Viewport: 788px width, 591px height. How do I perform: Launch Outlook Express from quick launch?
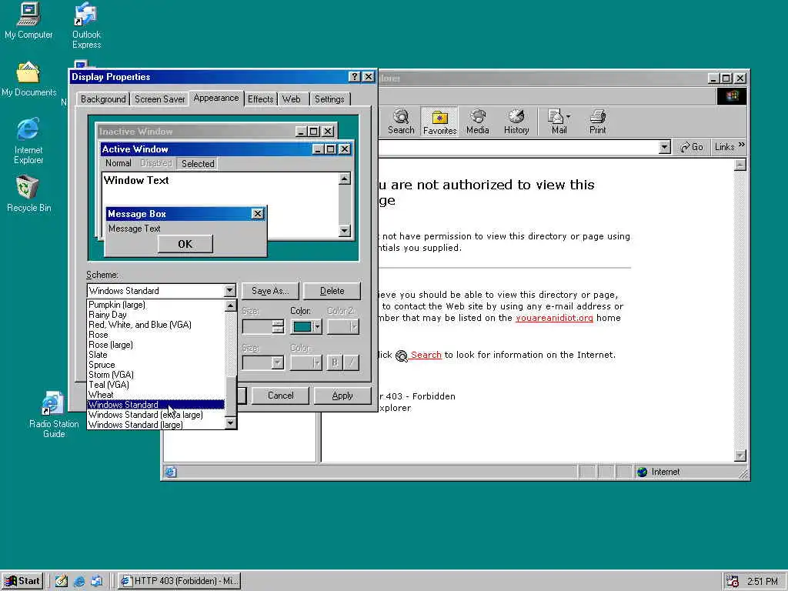click(96, 581)
